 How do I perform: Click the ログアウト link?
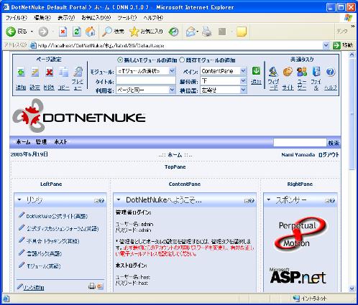coord(329,155)
